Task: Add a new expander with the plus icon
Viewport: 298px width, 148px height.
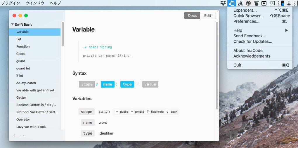Action: point(15,136)
